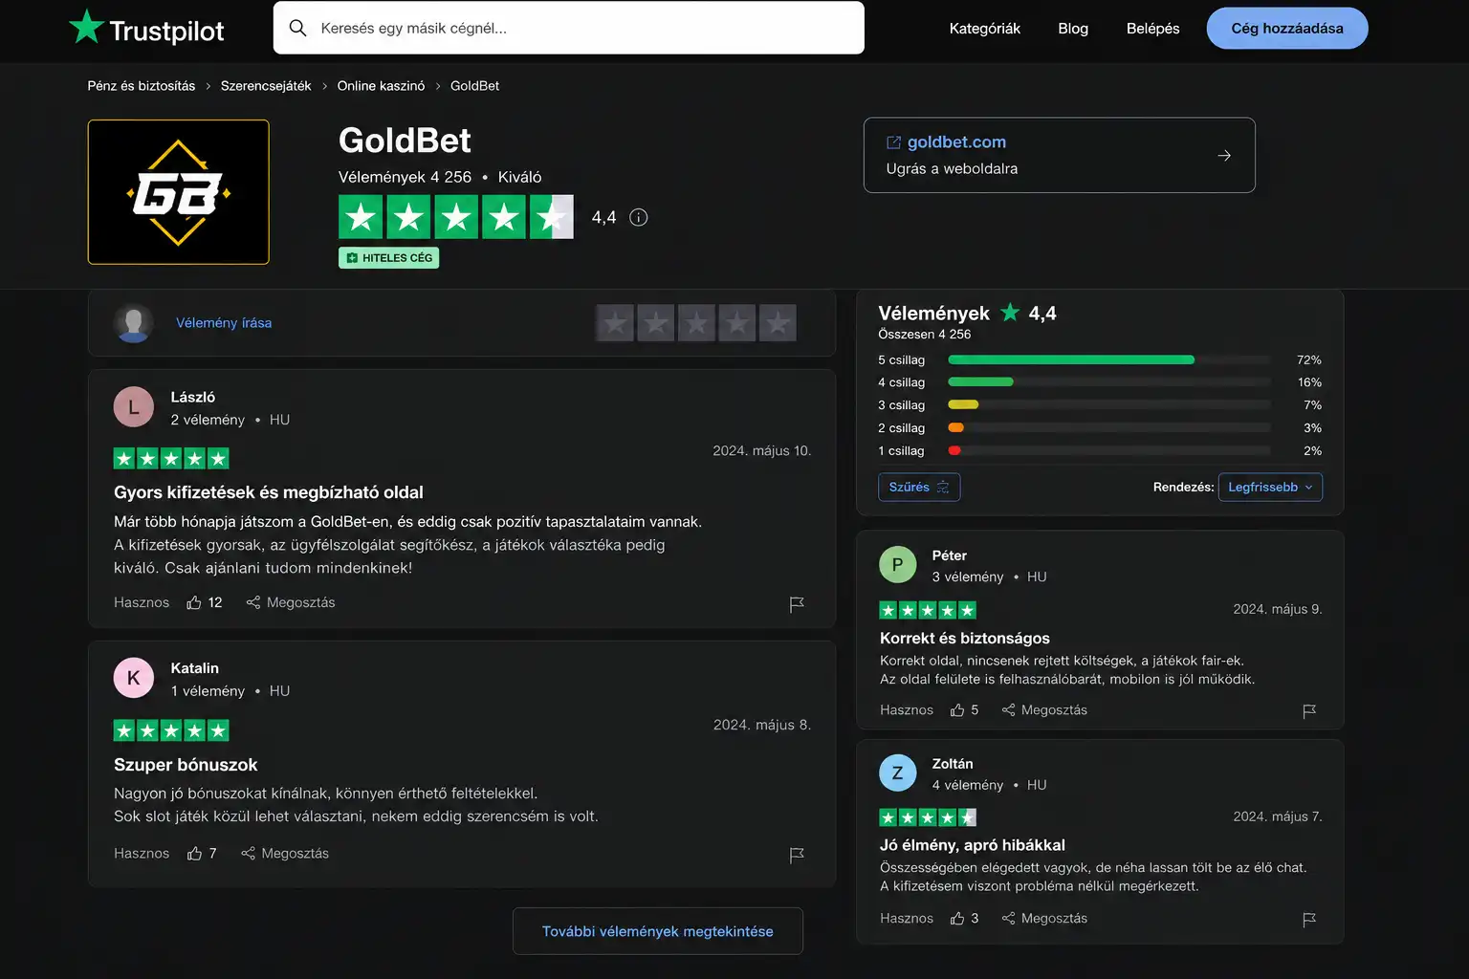The image size is (1469, 979).
Task: Open review titled Jó élmény, apró hibákkal
Action: pos(973,845)
